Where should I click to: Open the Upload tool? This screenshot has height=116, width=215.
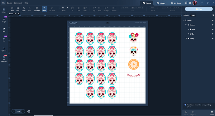[x=4, y=49]
